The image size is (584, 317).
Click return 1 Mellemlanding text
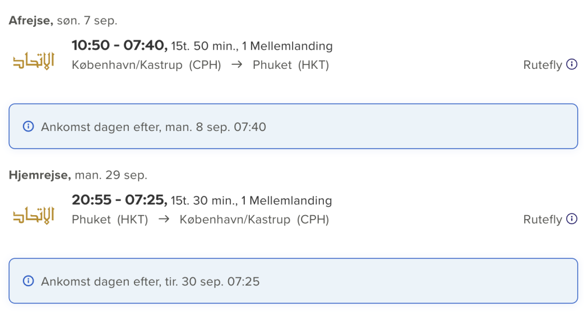point(286,201)
